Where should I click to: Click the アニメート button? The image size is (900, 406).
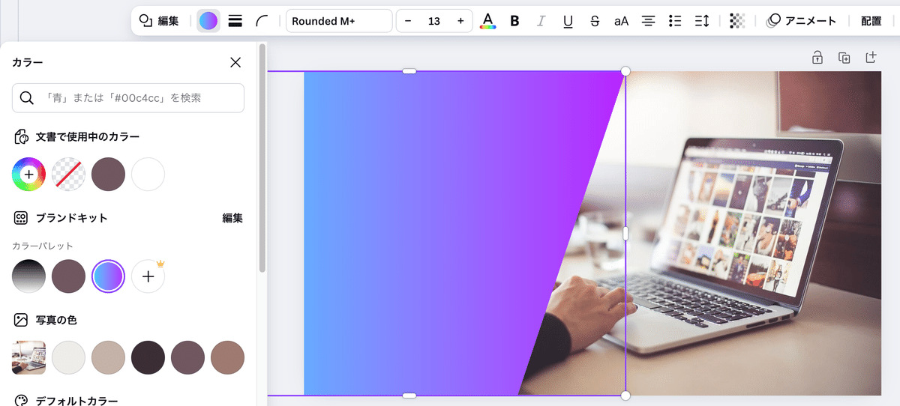pyautogui.click(x=801, y=21)
